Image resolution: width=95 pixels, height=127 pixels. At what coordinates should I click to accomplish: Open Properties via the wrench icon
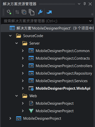40,12
